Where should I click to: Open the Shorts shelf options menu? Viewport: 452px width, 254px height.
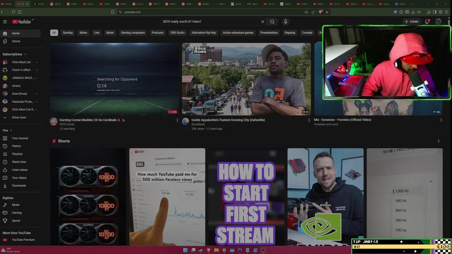click(439, 141)
